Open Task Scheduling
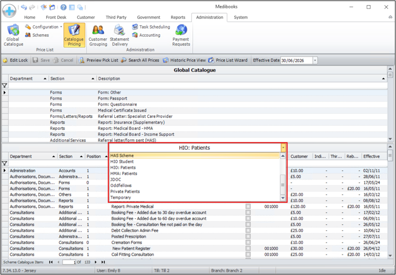This screenshot has width=396, height=275. (151, 27)
